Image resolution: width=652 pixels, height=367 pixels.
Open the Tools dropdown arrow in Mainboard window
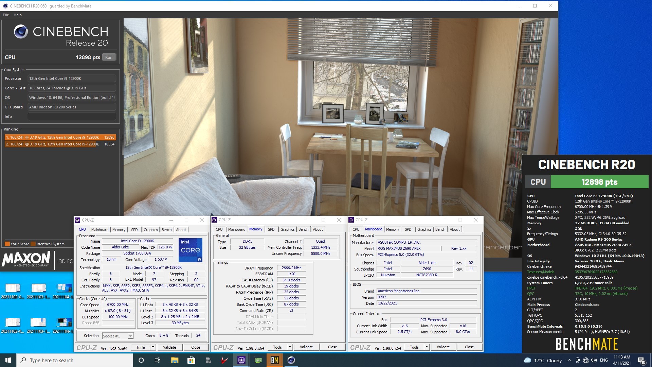coord(427,347)
